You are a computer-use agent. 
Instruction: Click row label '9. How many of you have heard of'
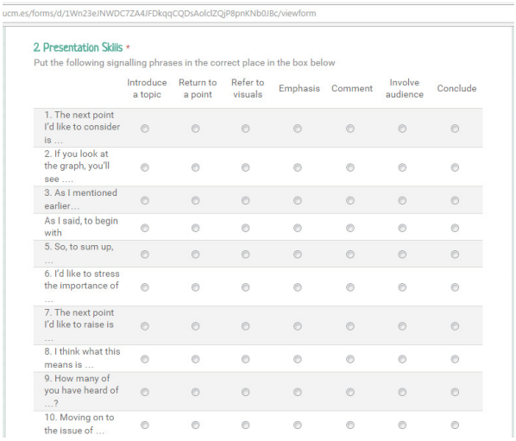tap(82, 391)
